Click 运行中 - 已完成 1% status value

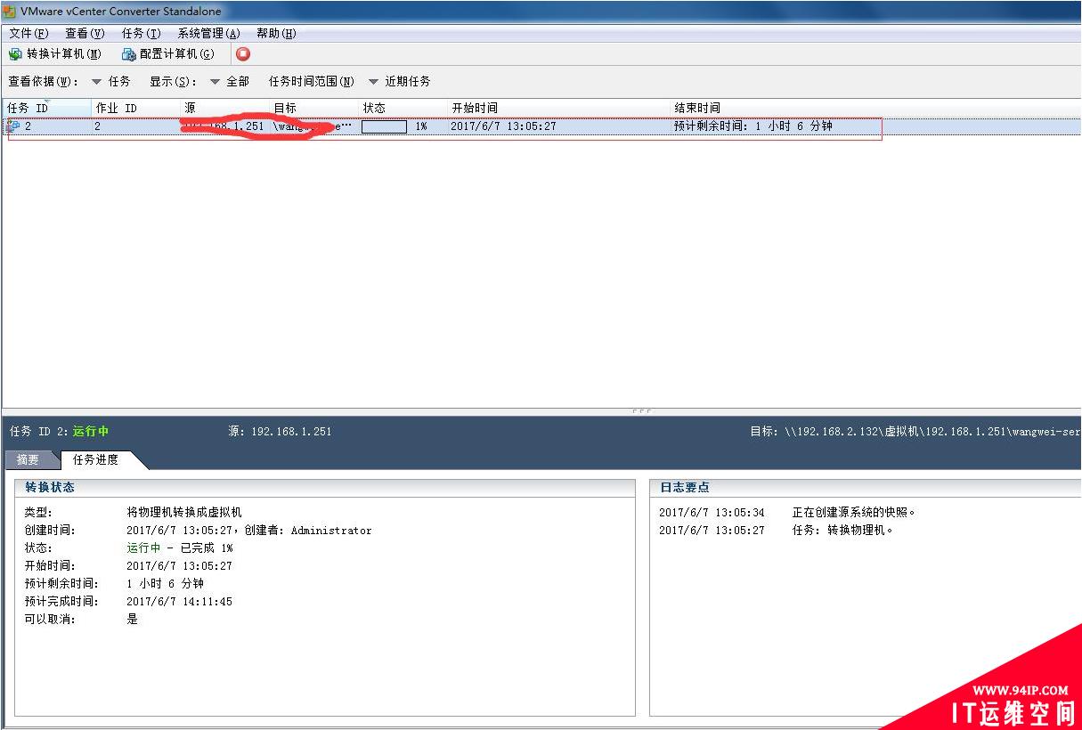click(x=179, y=548)
